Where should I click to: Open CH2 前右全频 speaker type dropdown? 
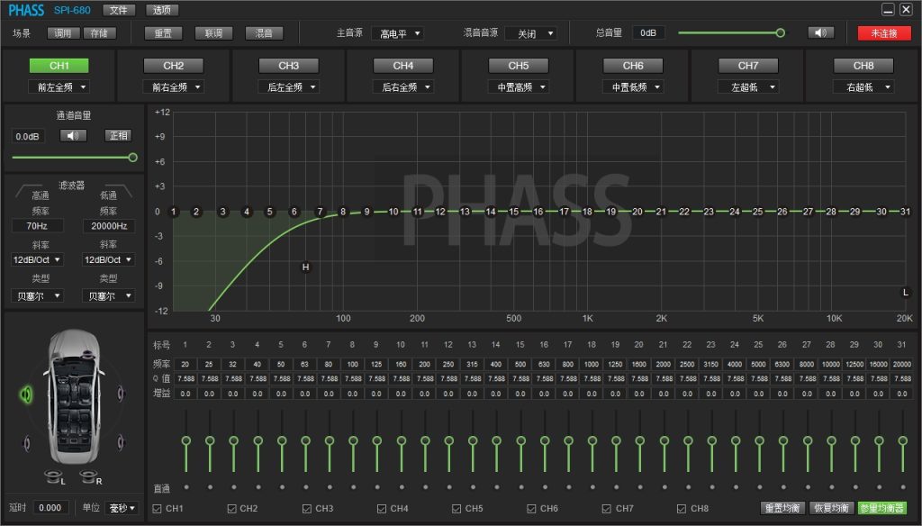[174, 87]
